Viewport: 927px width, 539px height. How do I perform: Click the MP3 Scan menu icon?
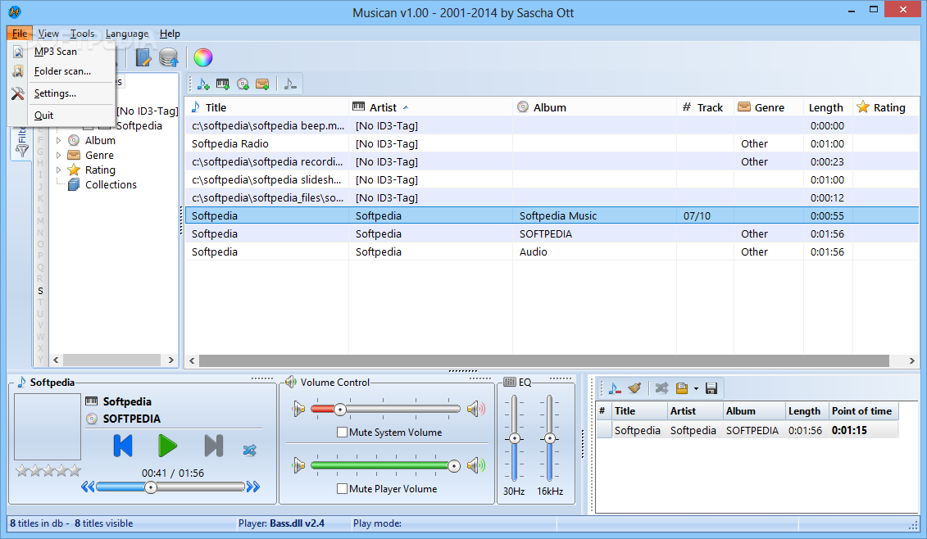tap(18, 52)
